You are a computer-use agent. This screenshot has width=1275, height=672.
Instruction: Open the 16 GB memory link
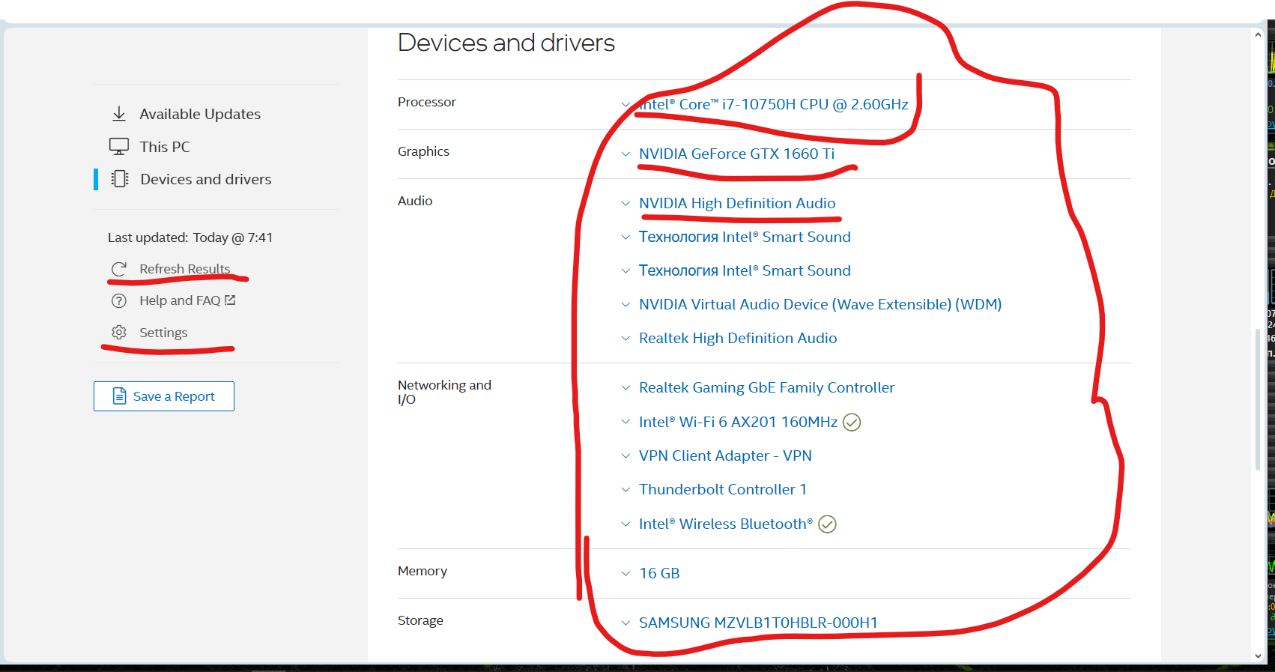[659, 573]
